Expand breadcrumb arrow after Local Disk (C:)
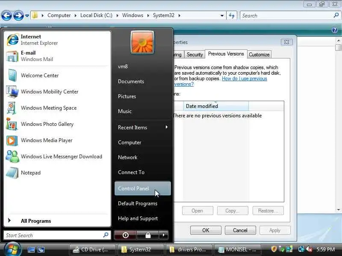342x256 pixels. (x=117, y=15)
